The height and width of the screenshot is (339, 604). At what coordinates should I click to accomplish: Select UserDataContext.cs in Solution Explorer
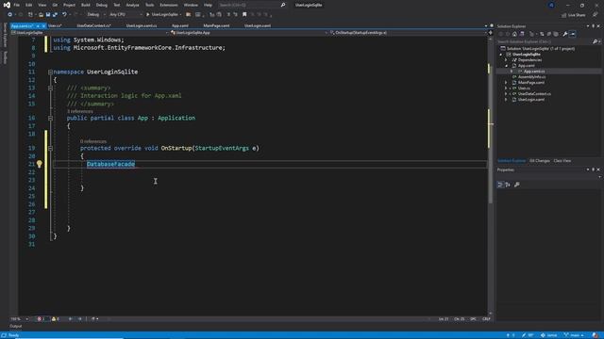click(x=534, y=94)
